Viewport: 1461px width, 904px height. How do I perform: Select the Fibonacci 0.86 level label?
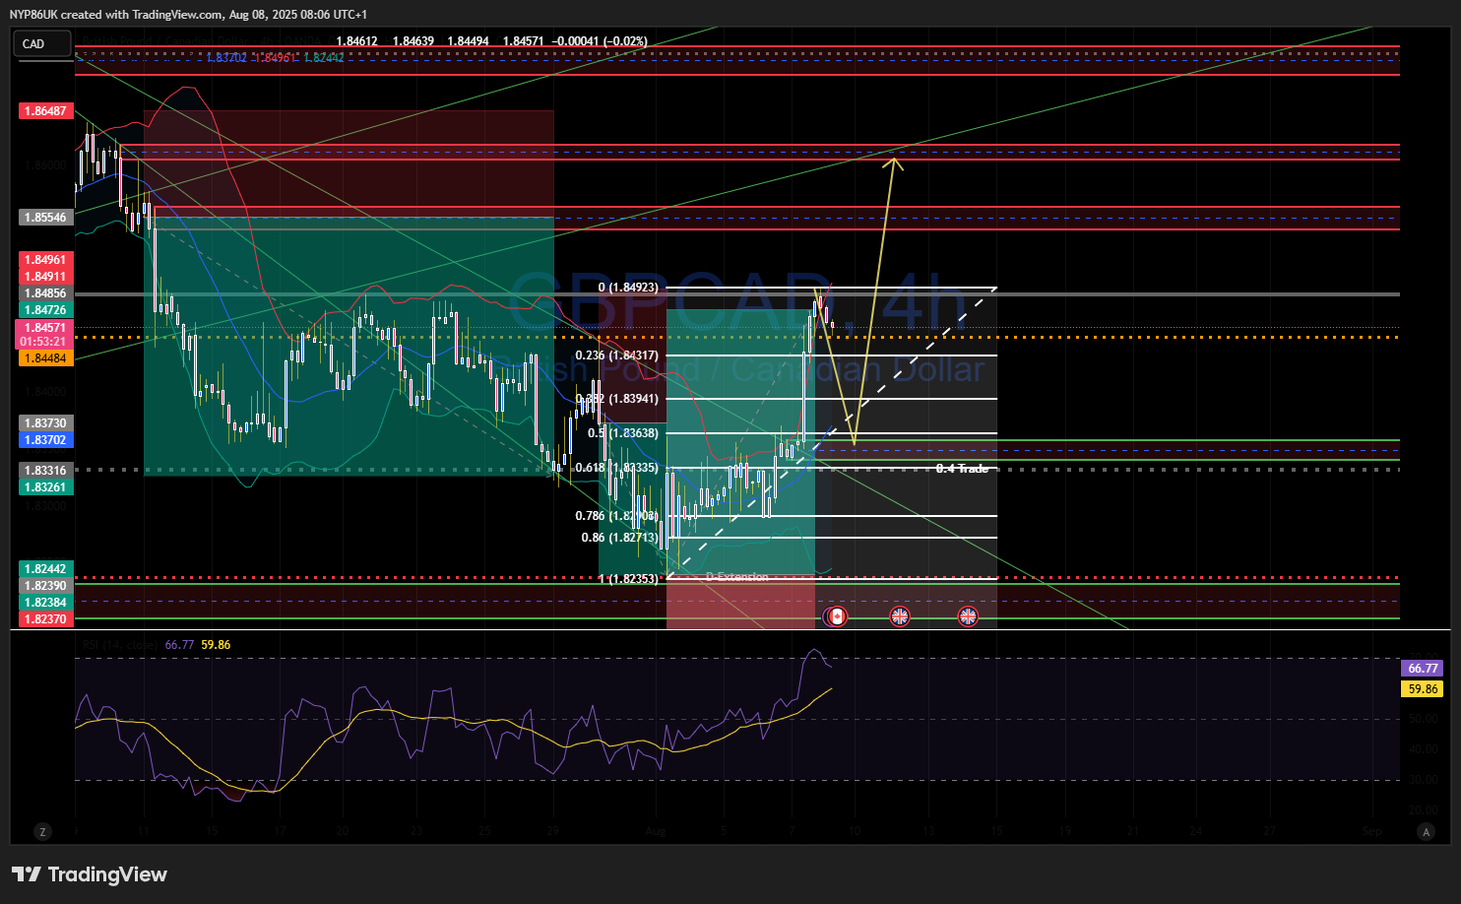[x=620, y=538]
